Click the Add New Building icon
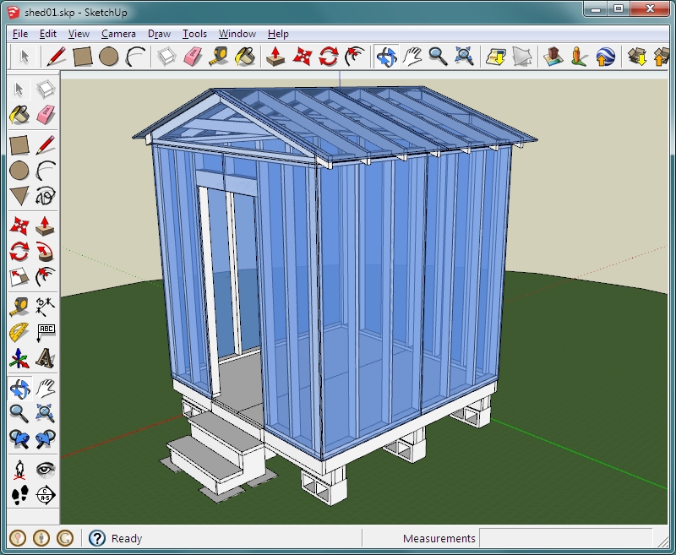Screen dimensions: 676x555 [x=553, y=57]
